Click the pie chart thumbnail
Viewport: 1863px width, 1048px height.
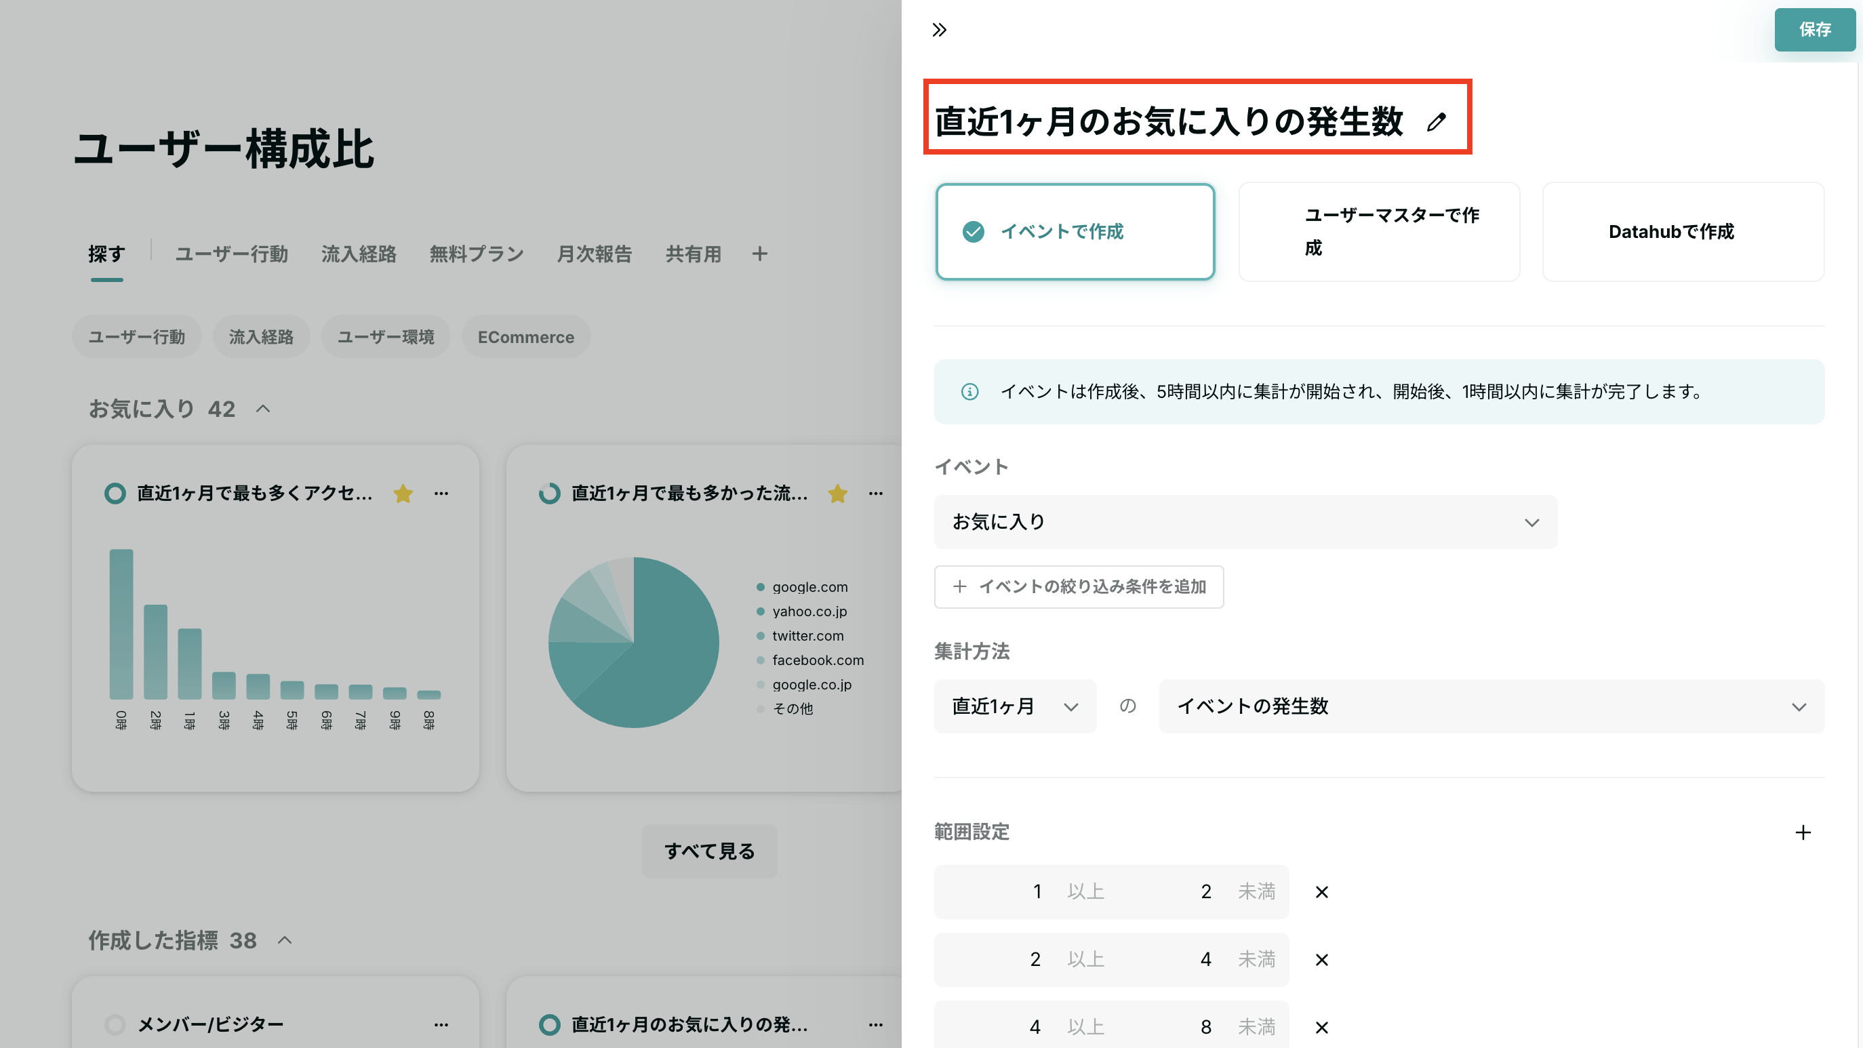tap(633, 642)
